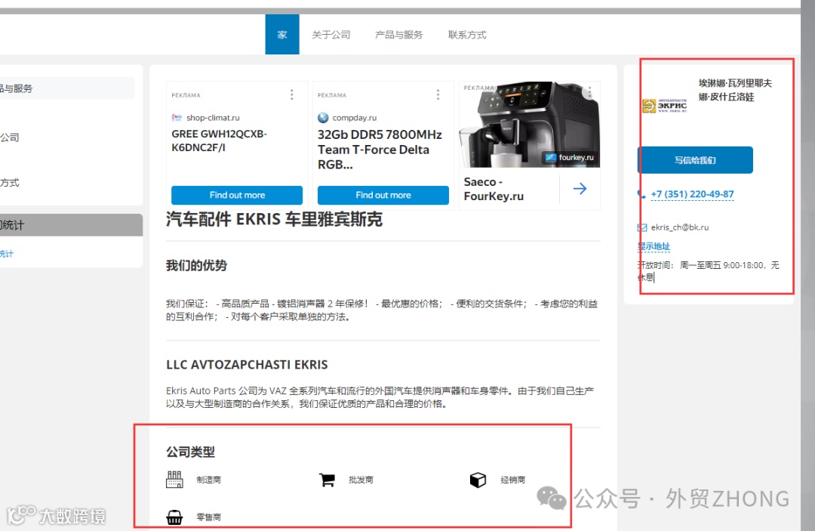Click 公司类型 heading
815x531 pixels.
coord(191,452)
